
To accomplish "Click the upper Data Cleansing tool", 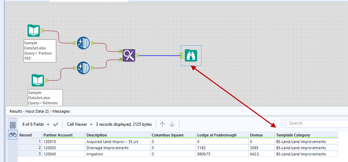I will click(x=83, y=43).
